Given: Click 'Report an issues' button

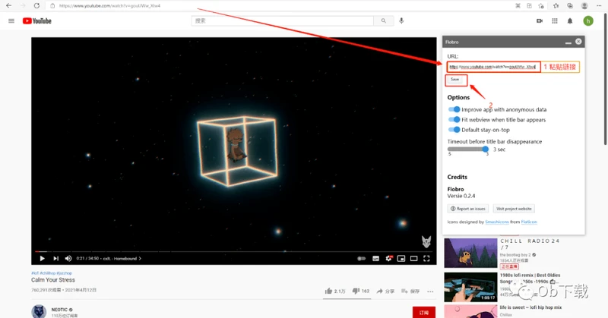Looking at the screenshot, I should [468, 209].
